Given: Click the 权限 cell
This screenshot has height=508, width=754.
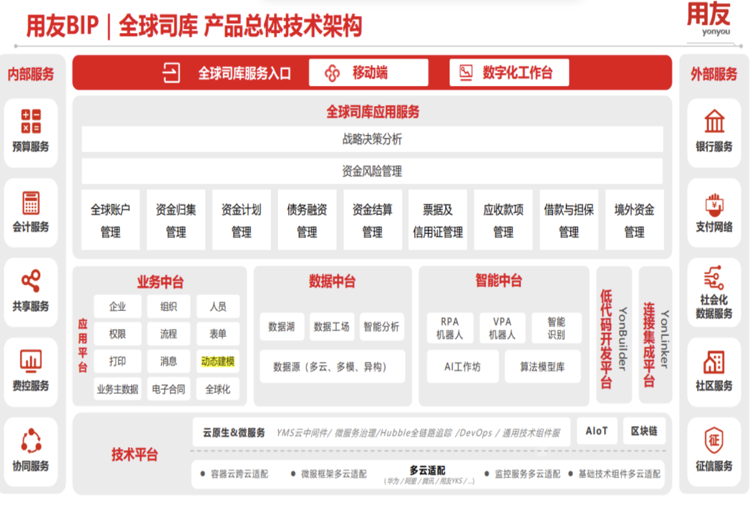Looking at the screenshot, I should (x=118, y=333).
